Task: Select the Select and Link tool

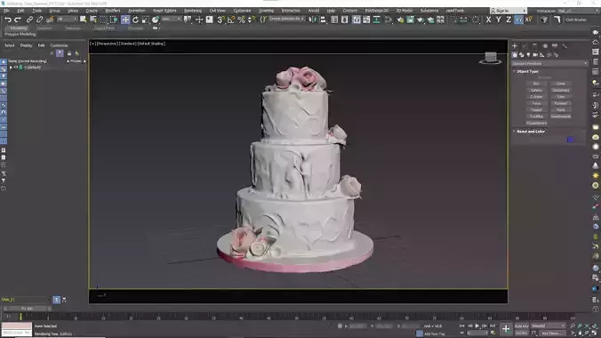Action: point(29,20)
